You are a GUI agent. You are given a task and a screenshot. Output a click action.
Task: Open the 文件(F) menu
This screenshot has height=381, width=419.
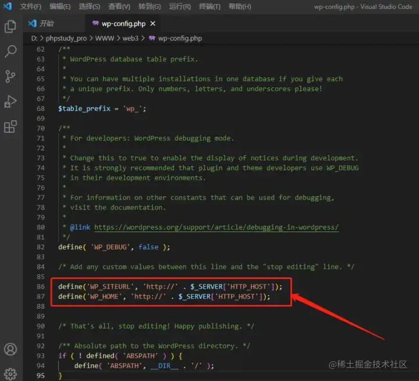tap(31, 6)
